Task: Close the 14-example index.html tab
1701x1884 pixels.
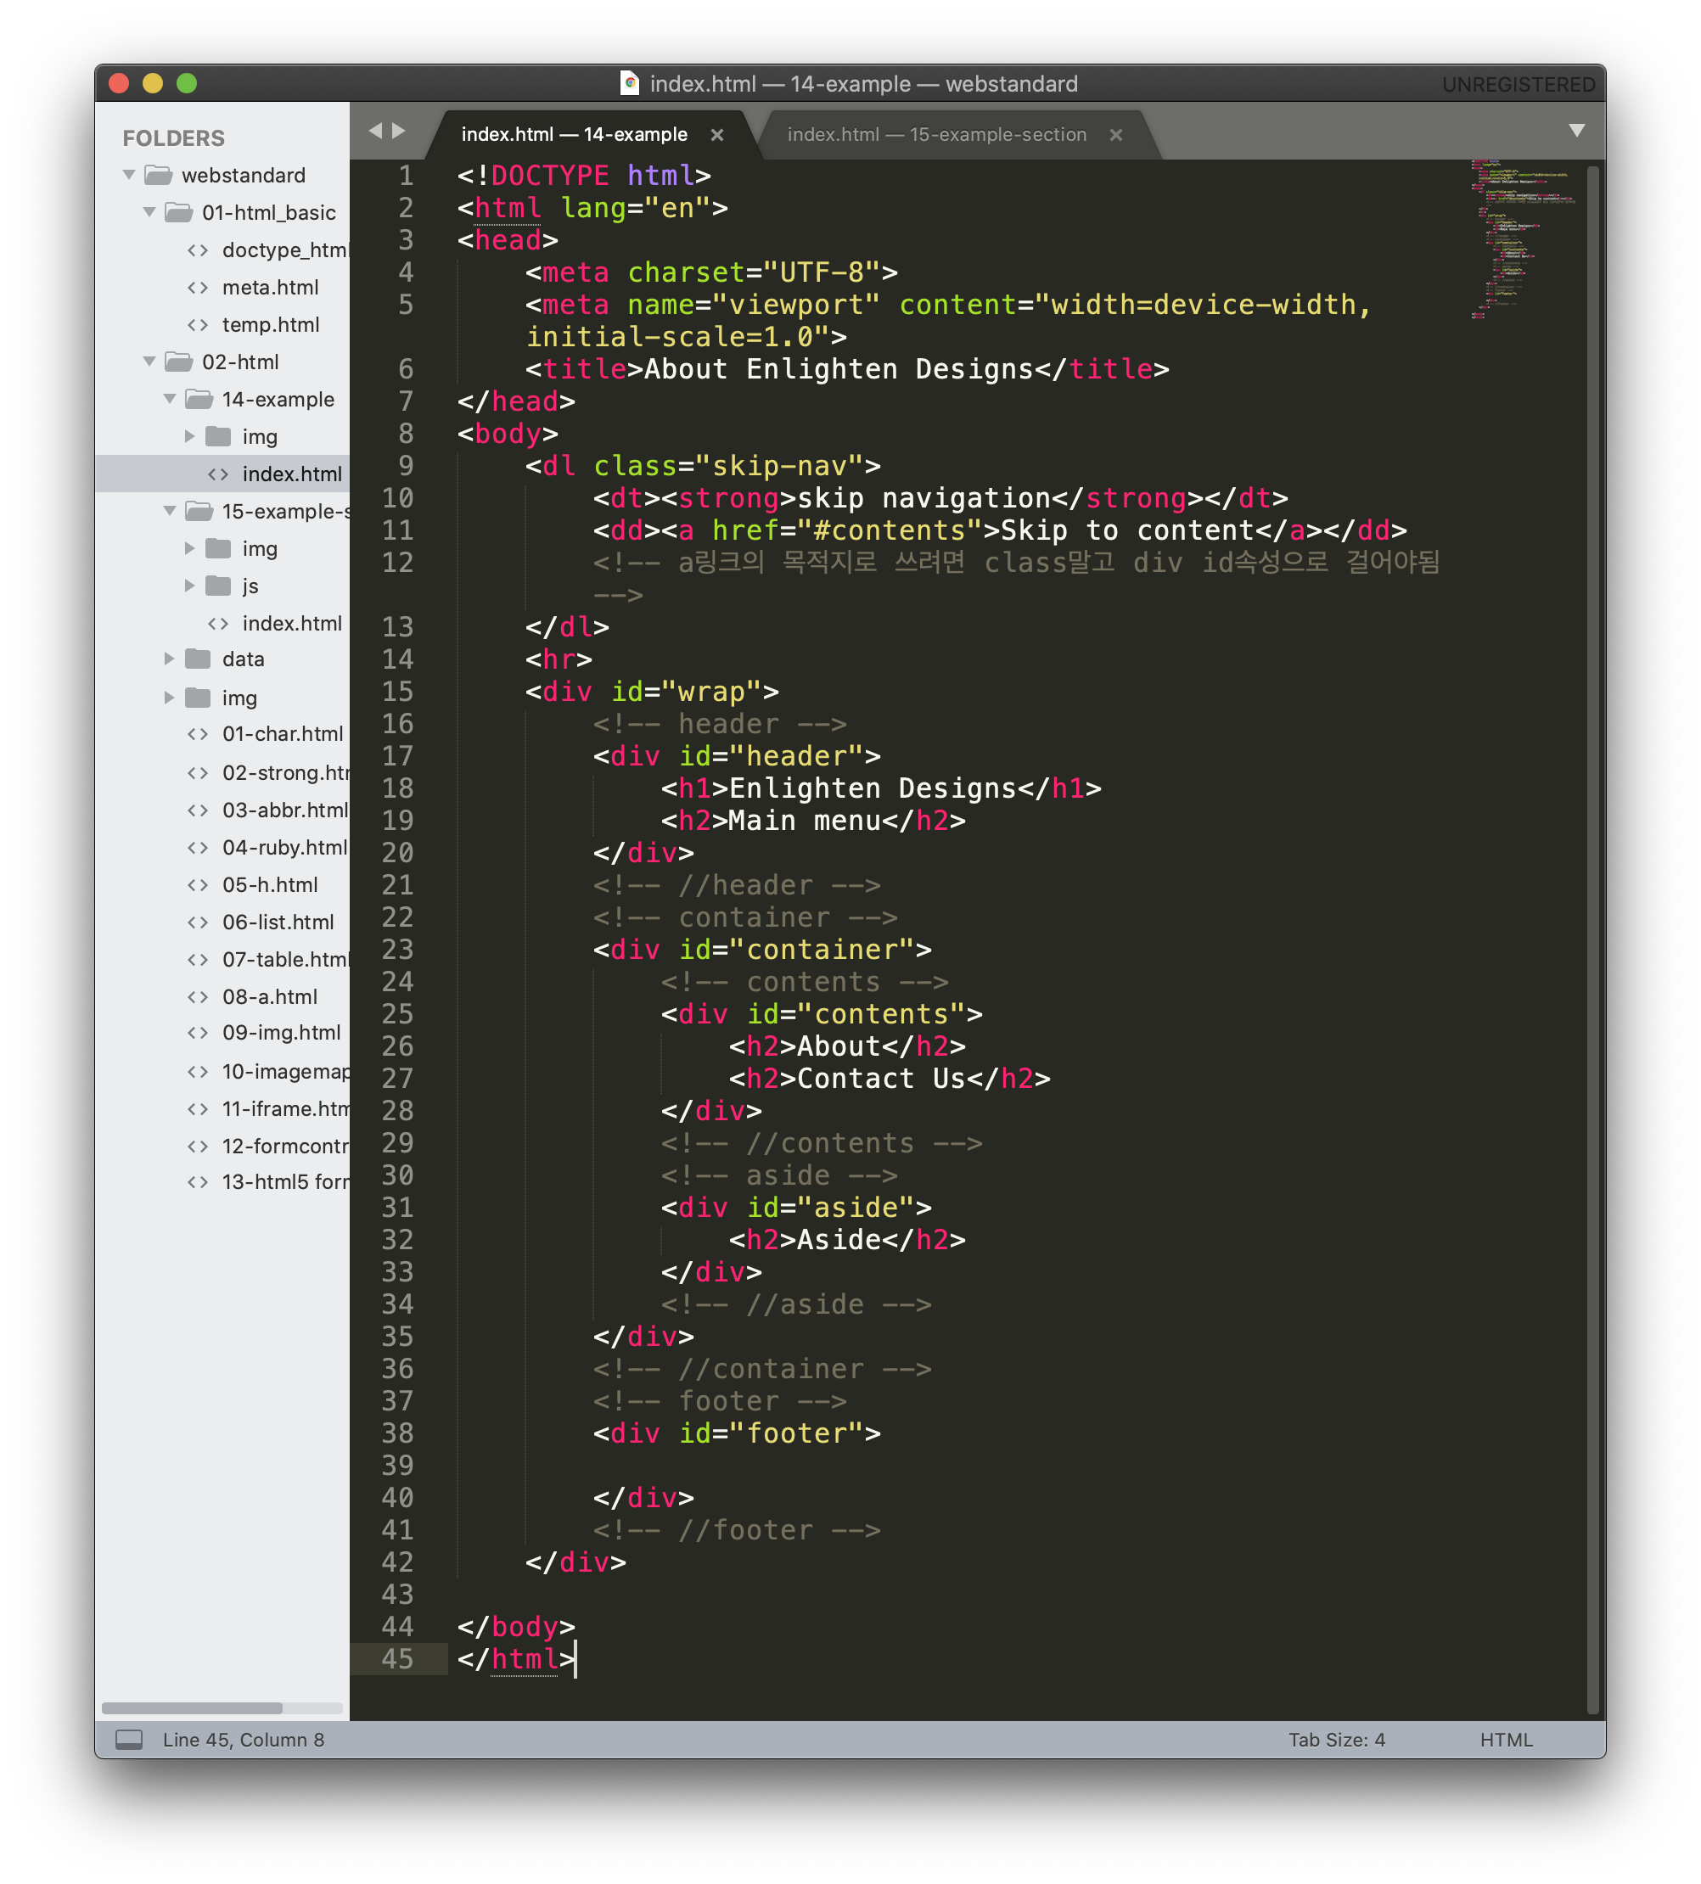Action: [717, 136]
